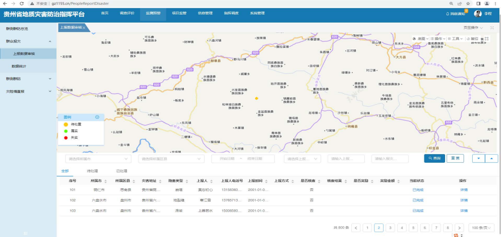
Task: Open the 监测预警 top menu
Action: tap(153, 14)
